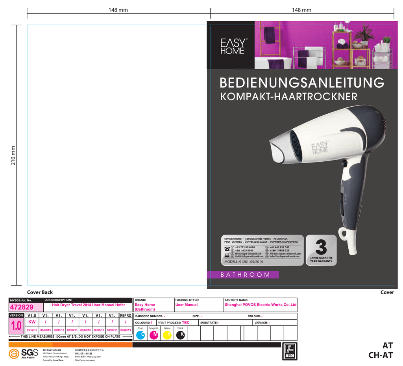
Task: Click the 'Cover Back' page label
Action: click(x=40, y=292)
